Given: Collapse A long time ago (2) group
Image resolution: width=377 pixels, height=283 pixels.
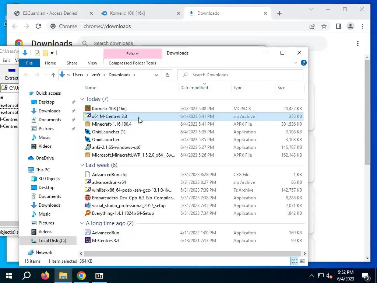Looking at the screenshot, I should pos(82,223).
